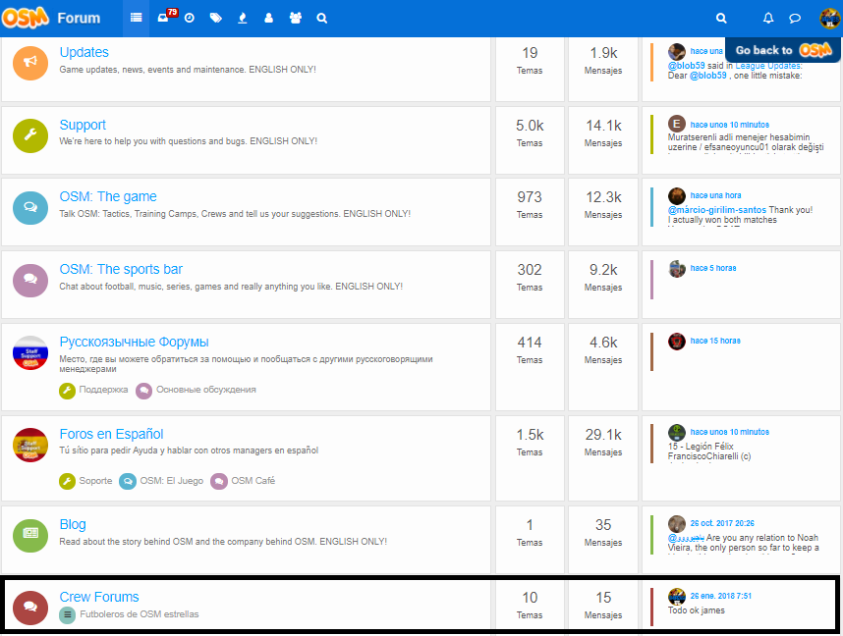The image size is (843, 636).
Task: Click the Support row's 'hace unos 10 minutos' timestamp
Action: click(x=730, y=125)
